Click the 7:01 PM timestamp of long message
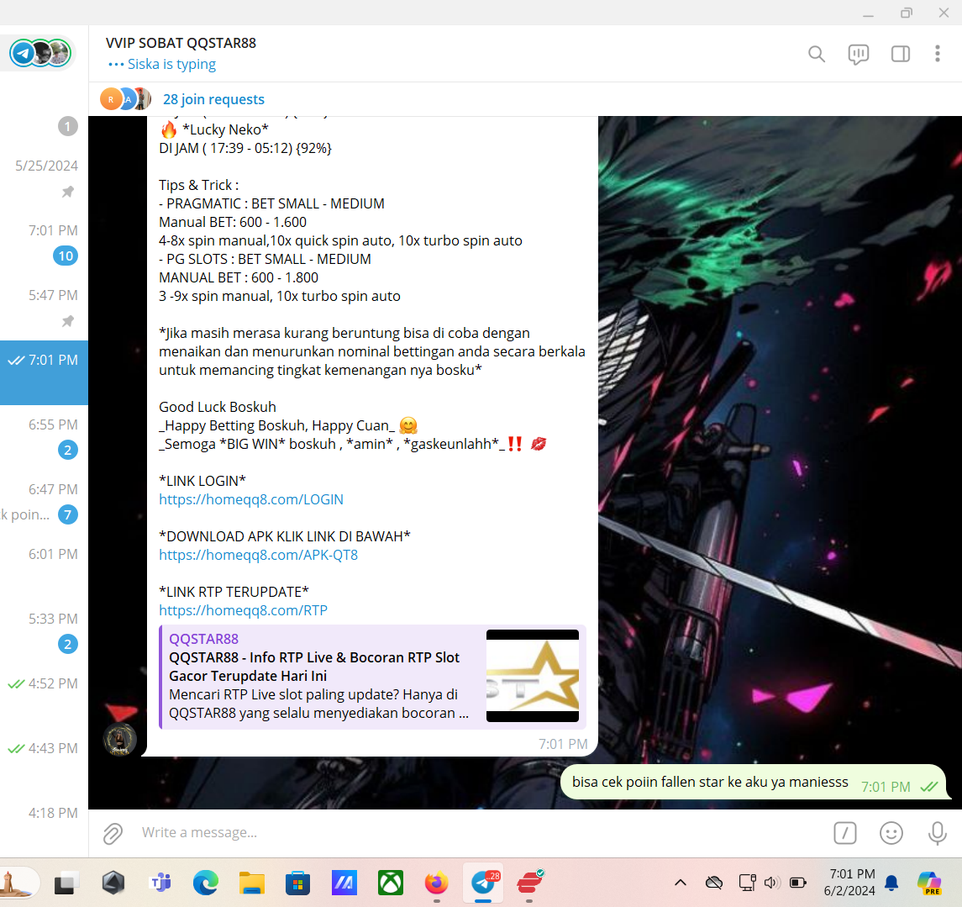Viewport: 962px width, 907px height. 563,745
